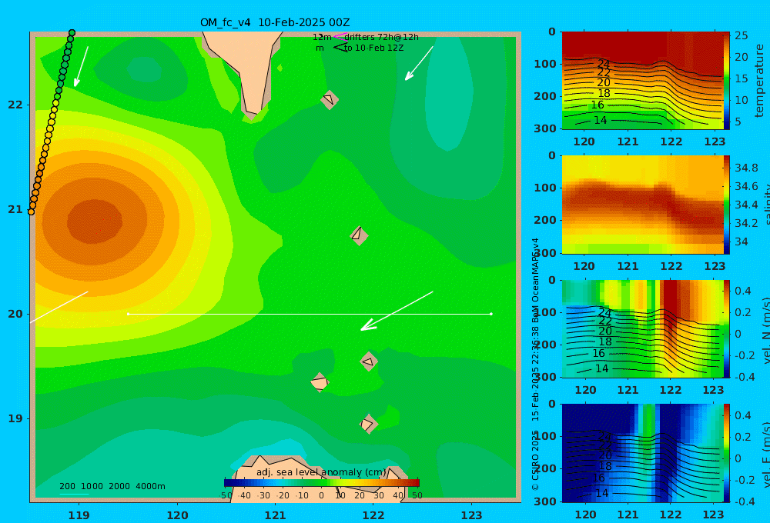Open the northward velocity section panel

click(x=642, y=328)
